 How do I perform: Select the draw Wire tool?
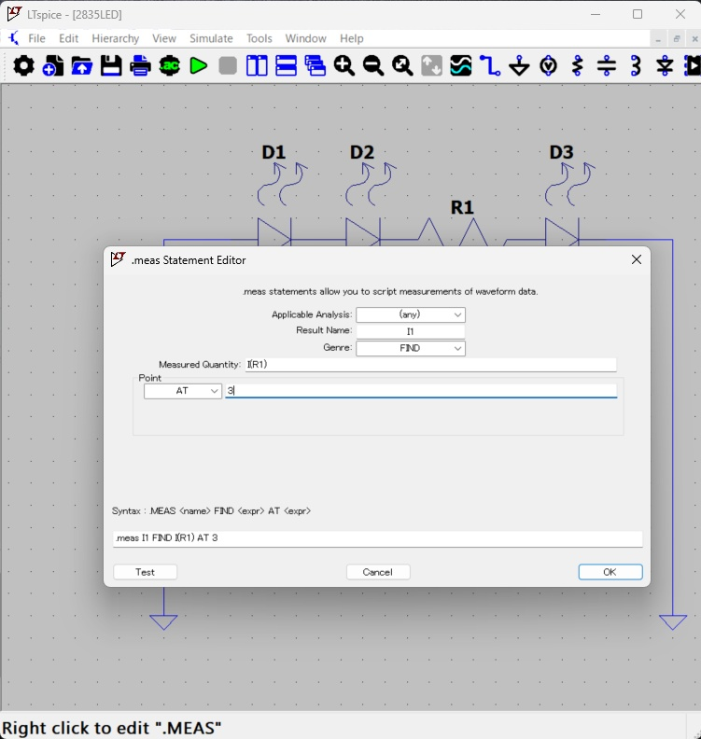click(x=490, y=65)
